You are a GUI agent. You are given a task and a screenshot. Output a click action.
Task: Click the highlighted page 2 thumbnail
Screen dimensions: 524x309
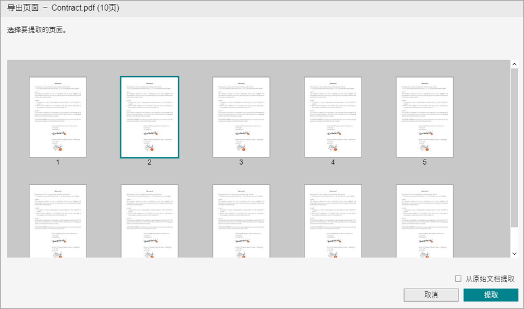tap(149, 117)
